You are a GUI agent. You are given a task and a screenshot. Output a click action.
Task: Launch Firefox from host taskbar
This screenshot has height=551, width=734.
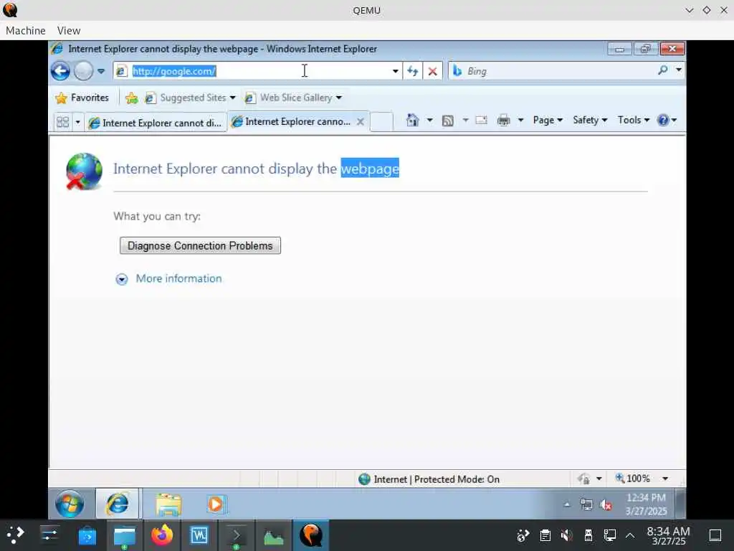162,535
